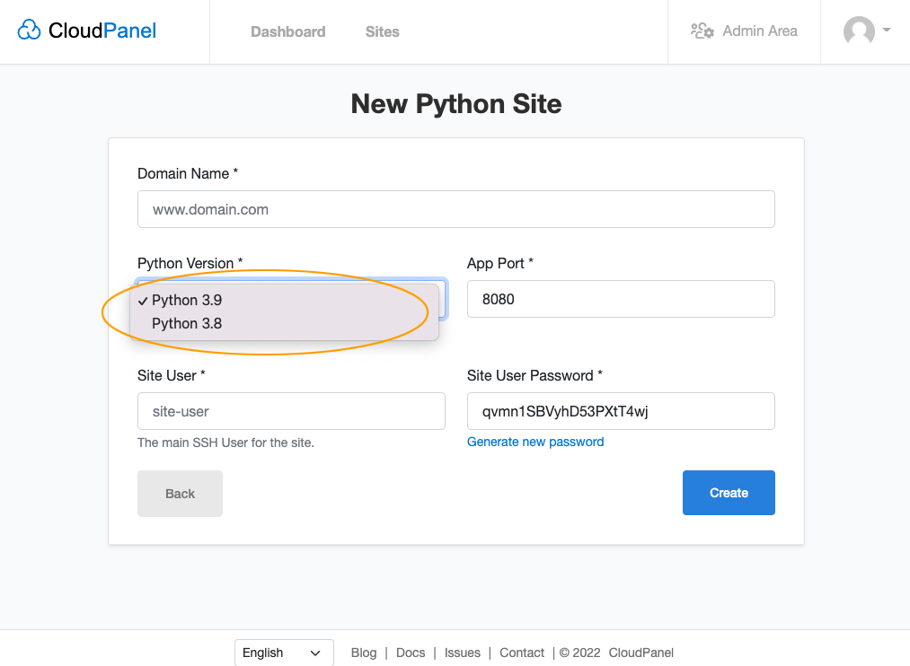Screen dimensions: 910x666
Task: Go to the Dashboard menu item
Action: [287, 32]
